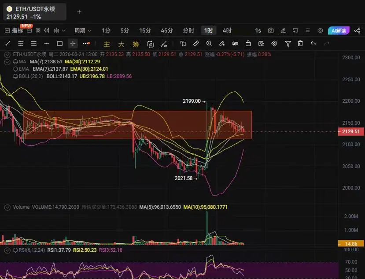Select the ruler measurement tool
This screenshot has height=279, width=365.
(x=196, y=43)
